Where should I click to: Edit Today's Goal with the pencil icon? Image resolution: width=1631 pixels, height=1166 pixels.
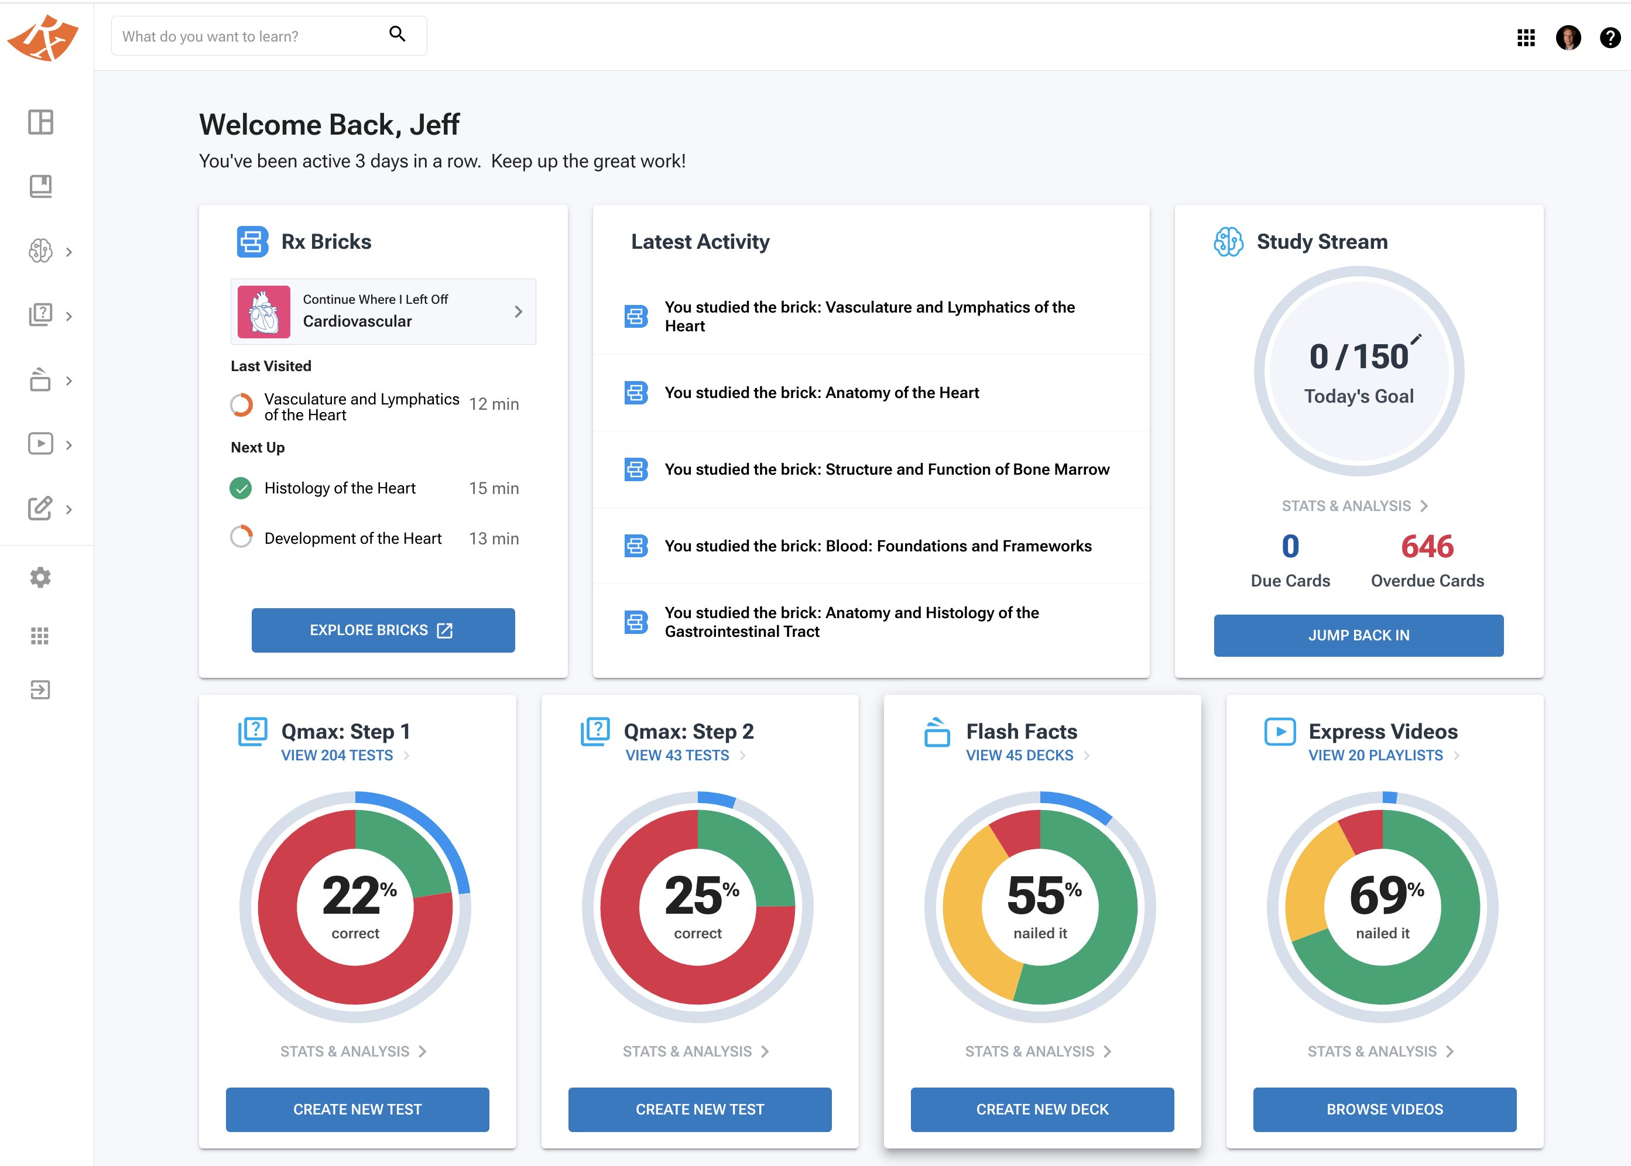coord(1416,339)
